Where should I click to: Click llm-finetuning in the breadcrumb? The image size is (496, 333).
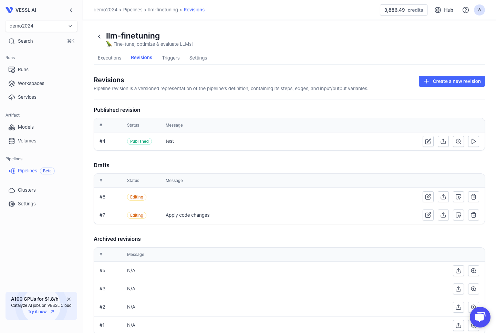point(163,10)
